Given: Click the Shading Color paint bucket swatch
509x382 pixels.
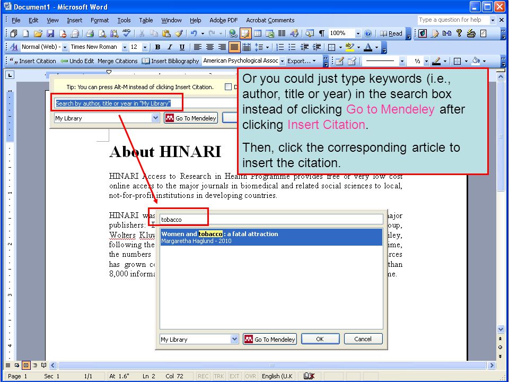Looking at the screenshot, I should point(476,61).
